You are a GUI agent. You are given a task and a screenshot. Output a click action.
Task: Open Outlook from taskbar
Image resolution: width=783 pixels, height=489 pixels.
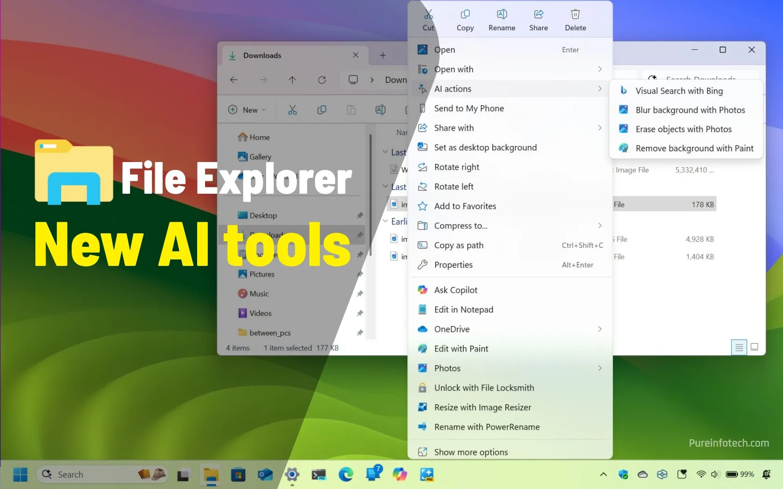pyautogui.click(x=265, y=475)
